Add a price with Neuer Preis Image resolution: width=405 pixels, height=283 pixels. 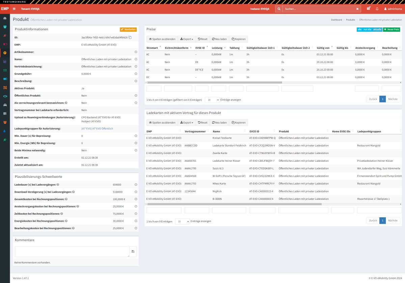point(391,30)
